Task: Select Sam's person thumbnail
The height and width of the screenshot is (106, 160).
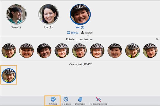Action: pyautogui.click(x=16, y=14)
